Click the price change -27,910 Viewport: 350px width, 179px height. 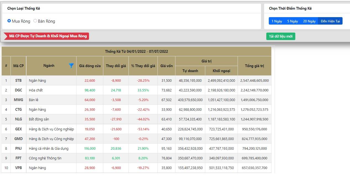click(116, 119)
